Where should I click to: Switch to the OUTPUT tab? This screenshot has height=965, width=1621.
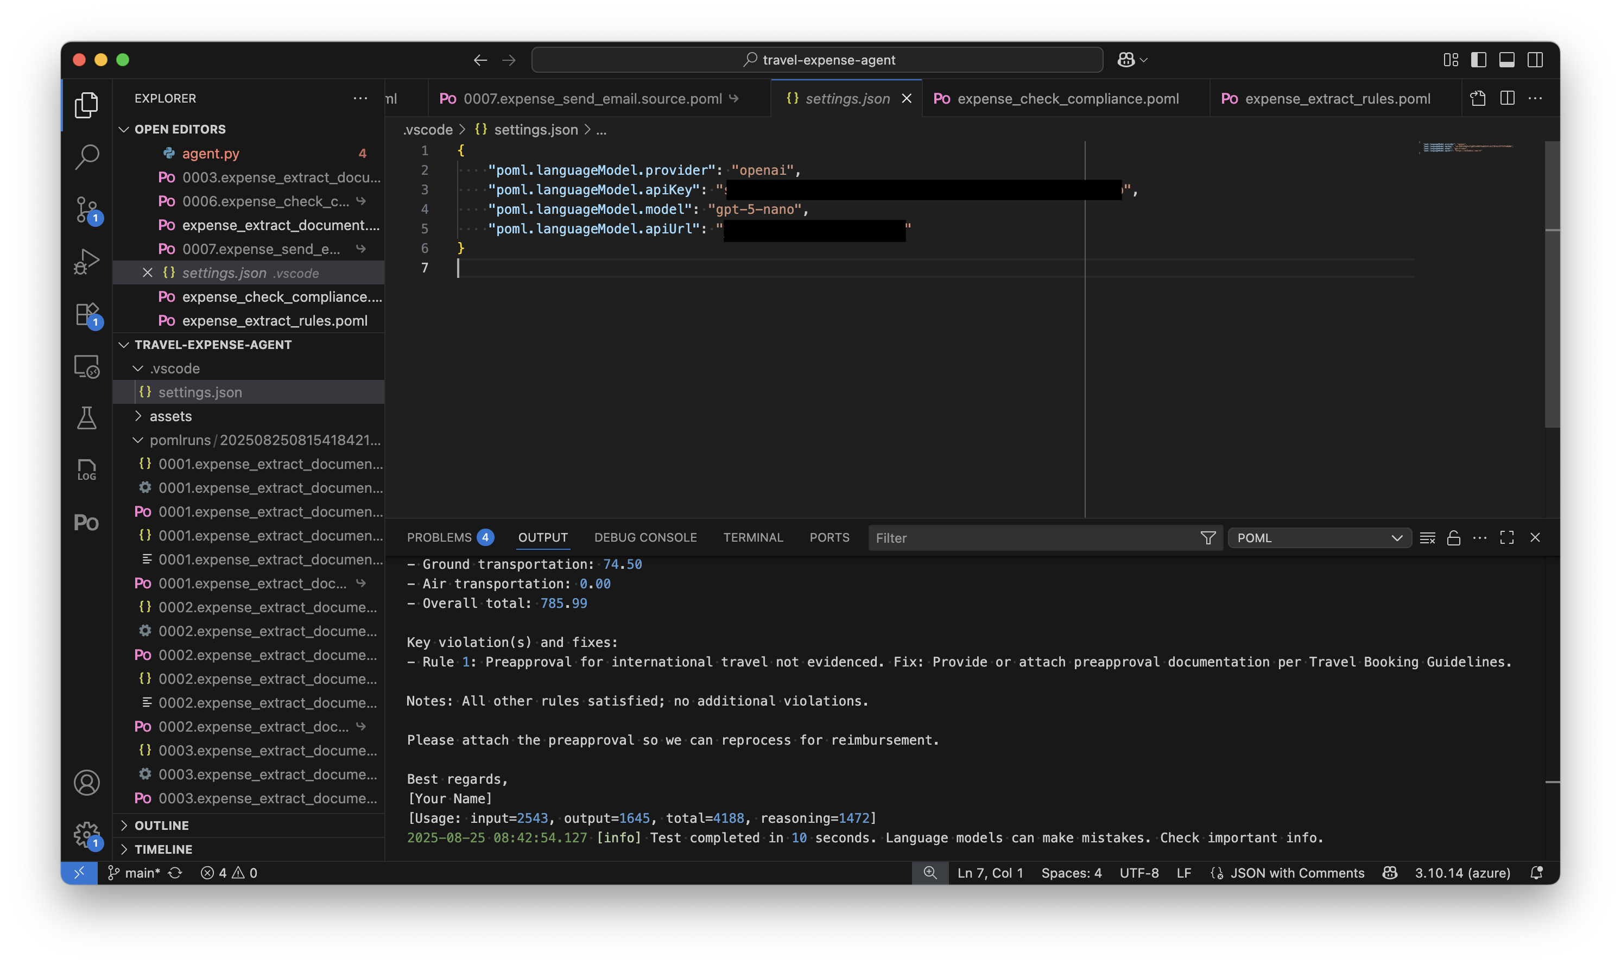click(x=542, y=538)
